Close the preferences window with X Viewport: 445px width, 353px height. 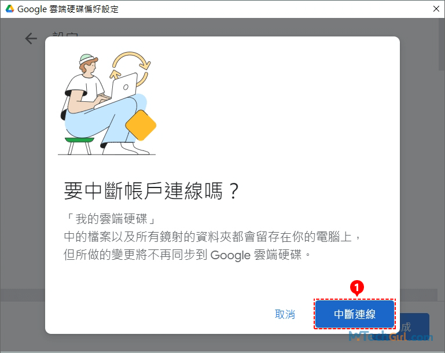point(436,9)
